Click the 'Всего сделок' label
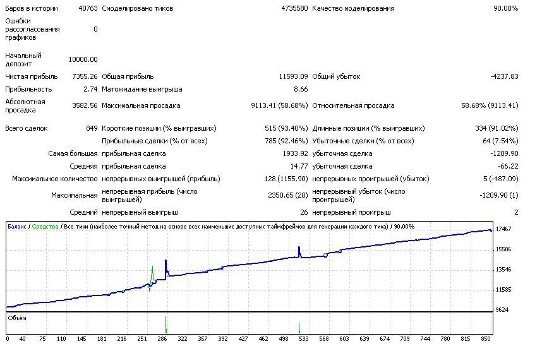542x346 pixels. point(27,128)
